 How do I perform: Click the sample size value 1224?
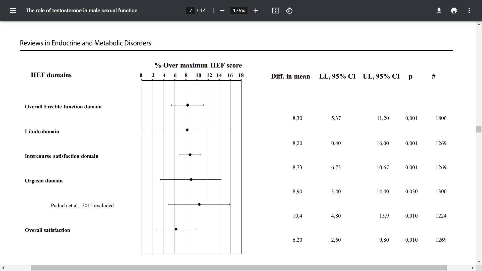tap(441, 216)
